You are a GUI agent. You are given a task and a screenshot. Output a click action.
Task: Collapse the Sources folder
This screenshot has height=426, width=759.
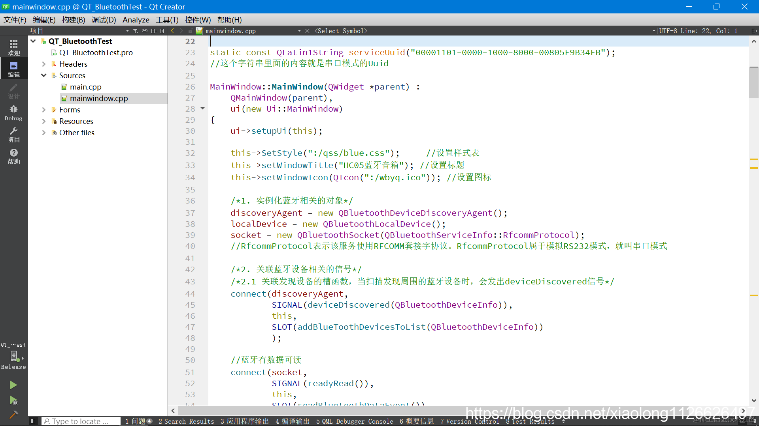(44, 75)
